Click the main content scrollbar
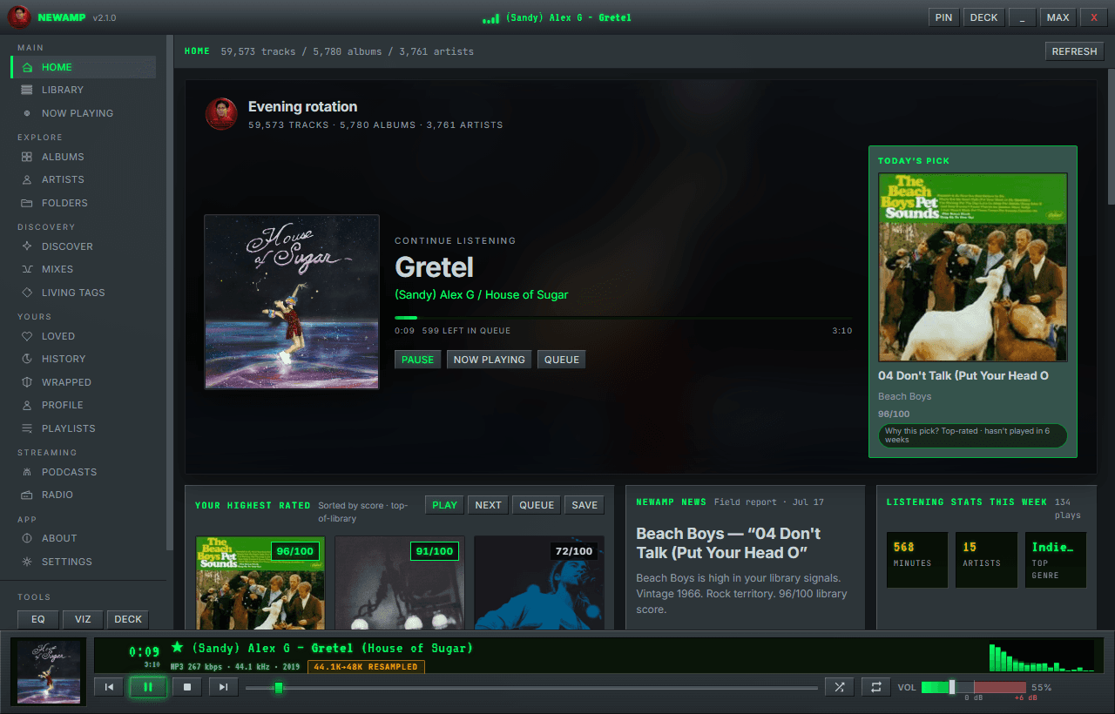 coord(1111,136)
